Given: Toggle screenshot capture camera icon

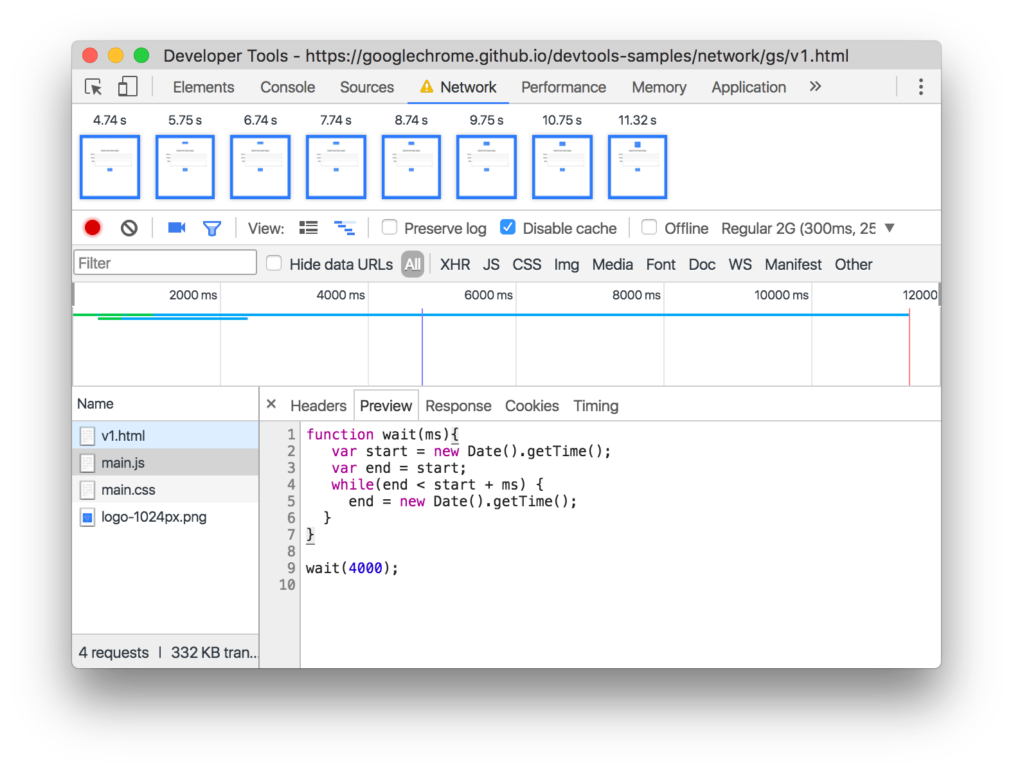Looking at the screenshot, I should click(x=176, y=228).
